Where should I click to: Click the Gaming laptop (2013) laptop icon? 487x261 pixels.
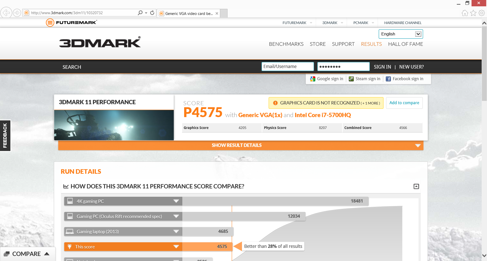coord(70,231)
